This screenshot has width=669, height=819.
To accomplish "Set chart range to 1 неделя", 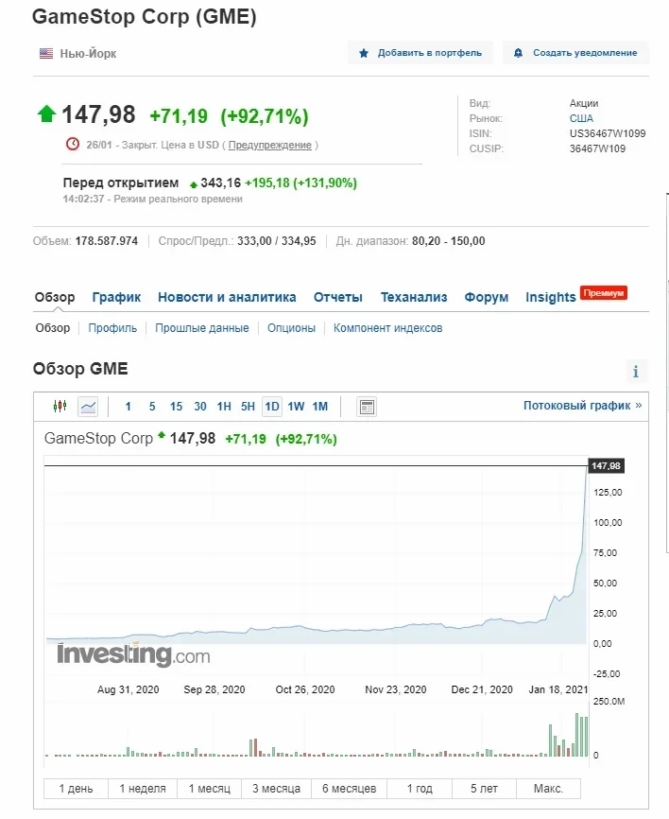I will click(143, 789).
